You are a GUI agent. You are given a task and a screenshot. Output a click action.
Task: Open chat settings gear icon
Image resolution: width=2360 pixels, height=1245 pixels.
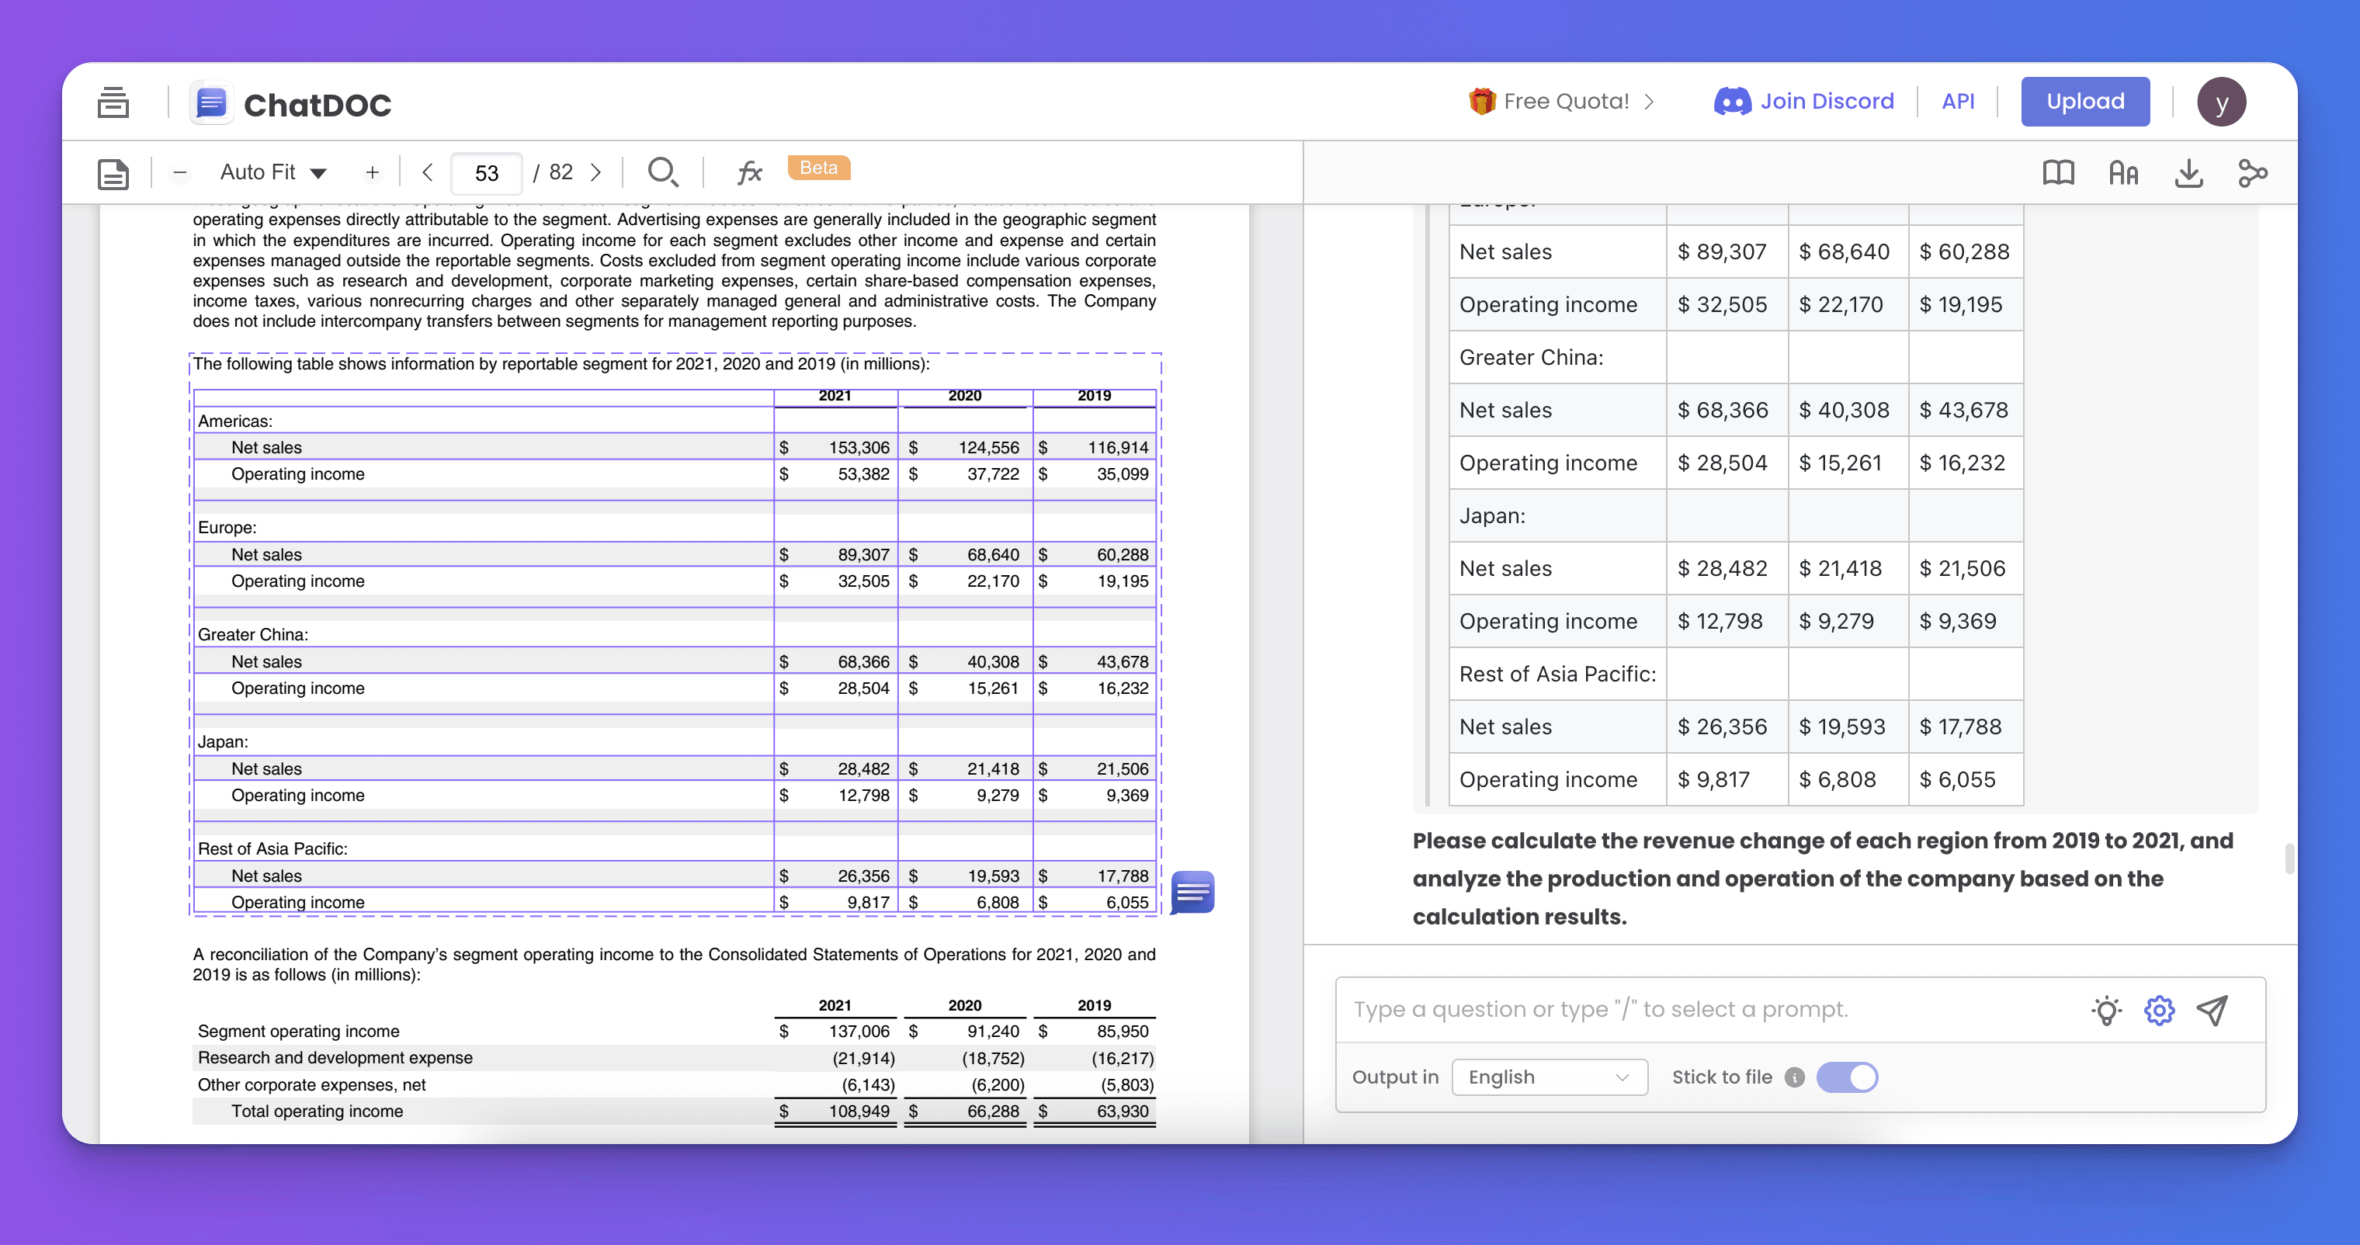tap(2158, 1010)
